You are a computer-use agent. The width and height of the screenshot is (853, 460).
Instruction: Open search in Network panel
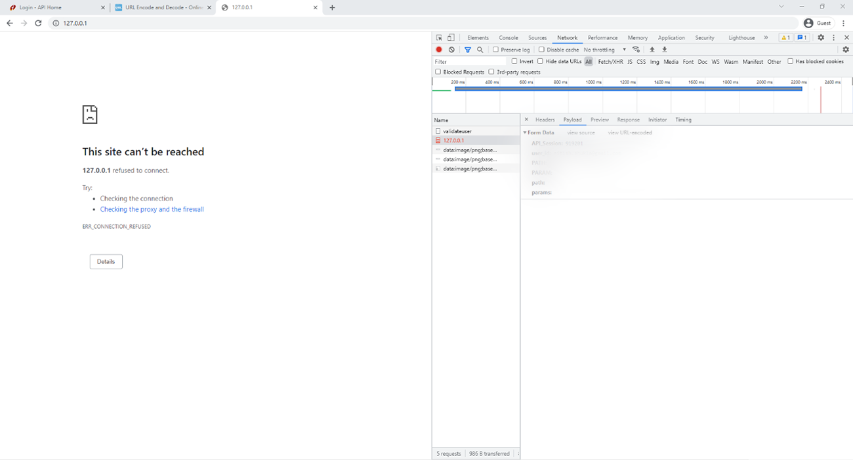click(x=480, y=49)
